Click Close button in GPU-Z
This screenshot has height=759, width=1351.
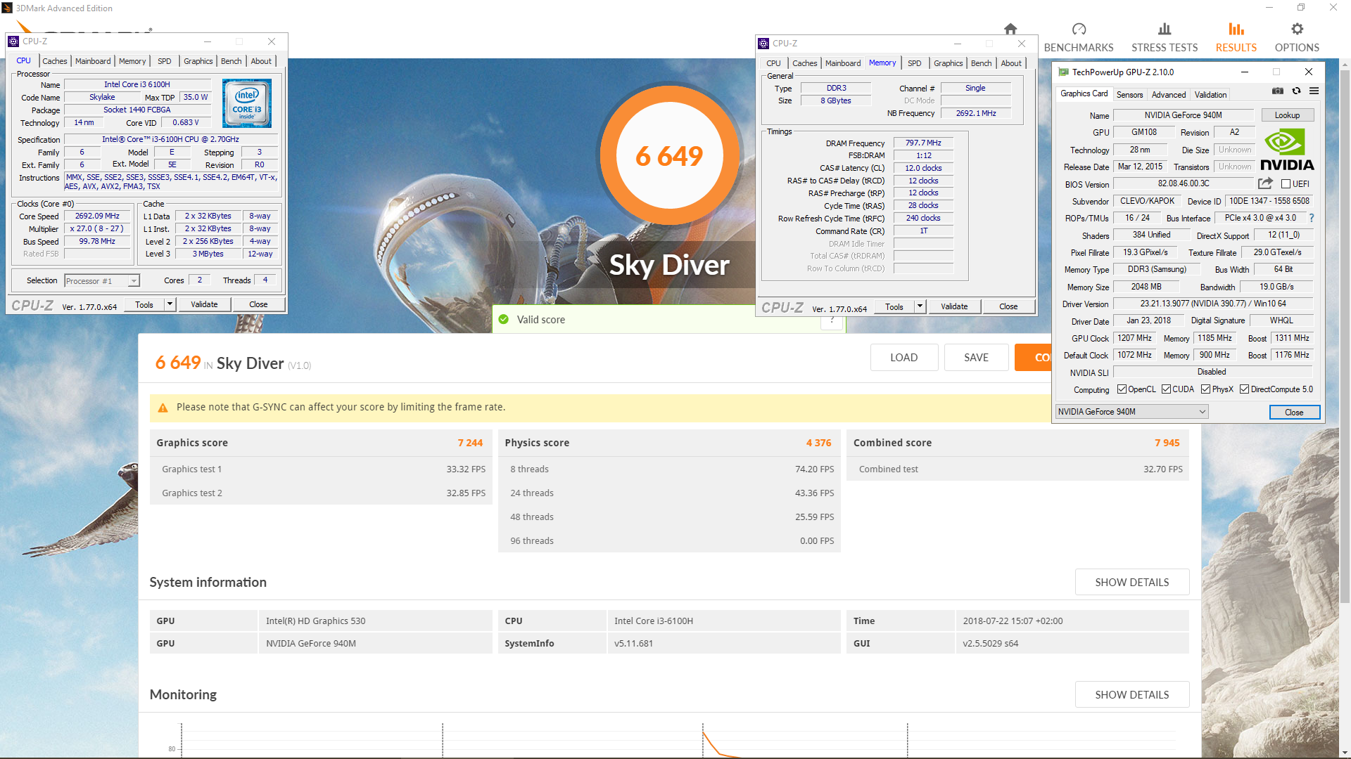pos(1294,413)
